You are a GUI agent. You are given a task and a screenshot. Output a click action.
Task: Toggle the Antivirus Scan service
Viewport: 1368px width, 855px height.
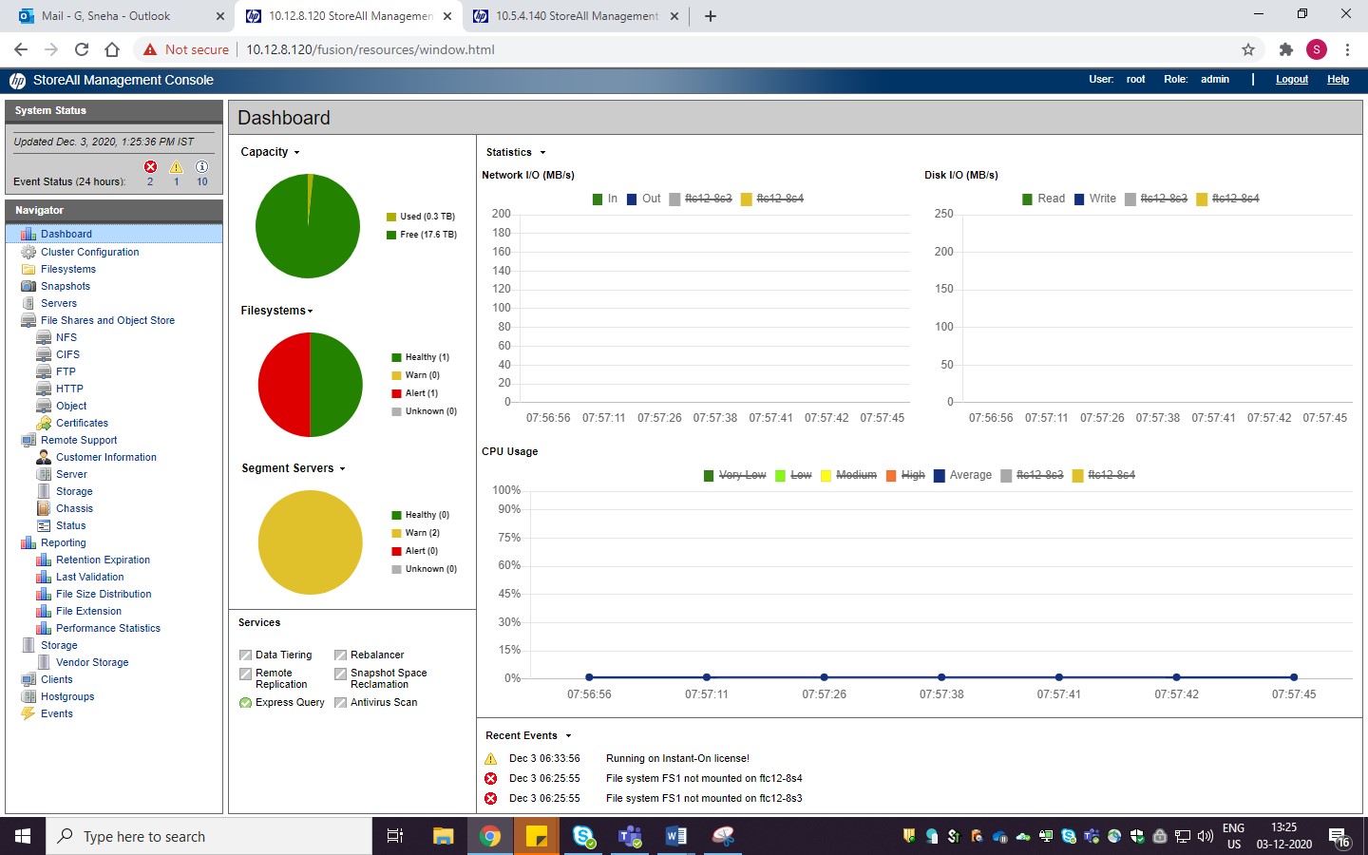pyautogui.click(x=339, y=702)
